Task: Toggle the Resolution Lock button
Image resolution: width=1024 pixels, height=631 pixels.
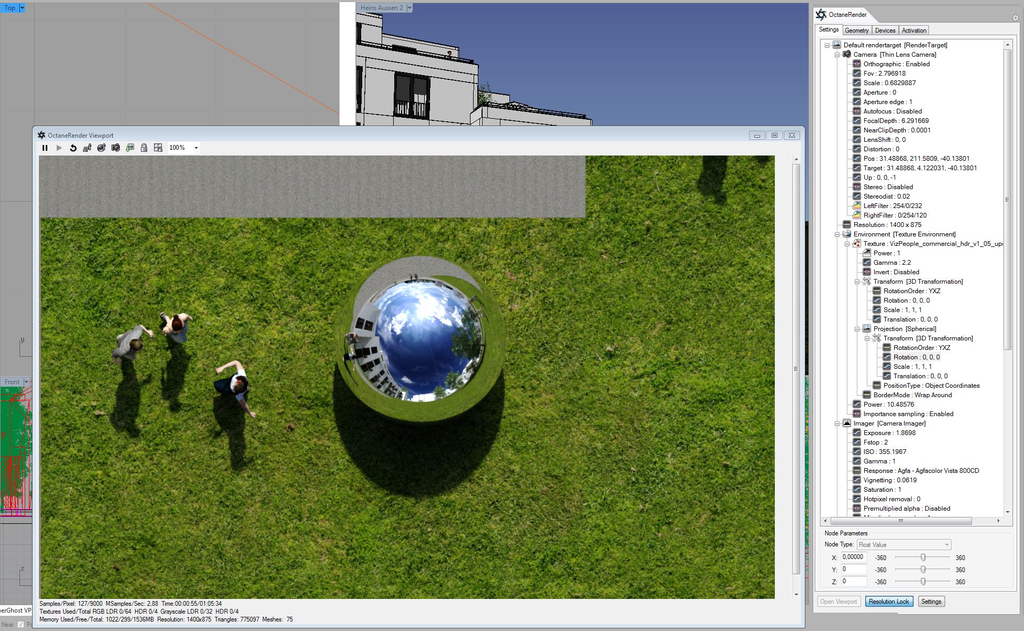Action: pyautogui.click(x=889, y=602)
